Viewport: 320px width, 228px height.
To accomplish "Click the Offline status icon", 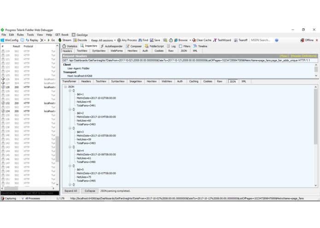I will [302, 40].
